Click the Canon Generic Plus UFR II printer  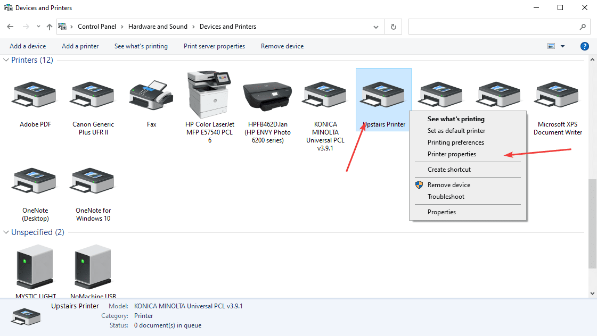[x=93, y=95]
